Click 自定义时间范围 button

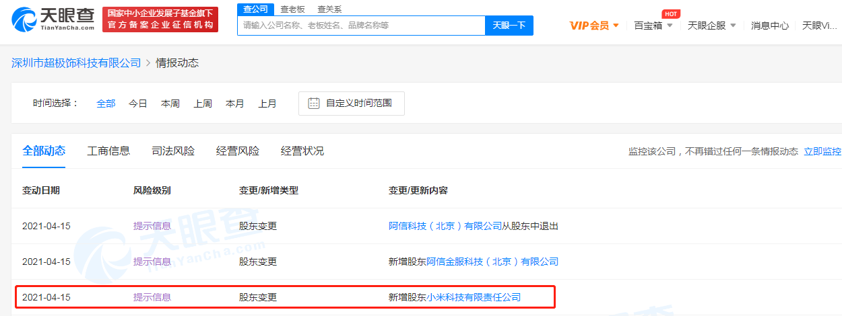coord(352,104)
